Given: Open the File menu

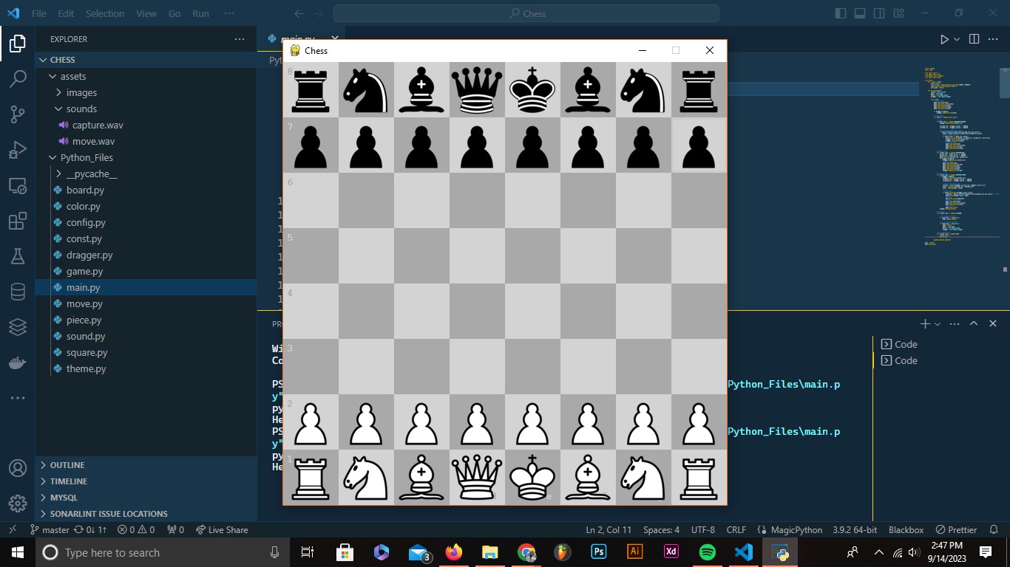Looking at the screenshot, I should pos(39,13).
